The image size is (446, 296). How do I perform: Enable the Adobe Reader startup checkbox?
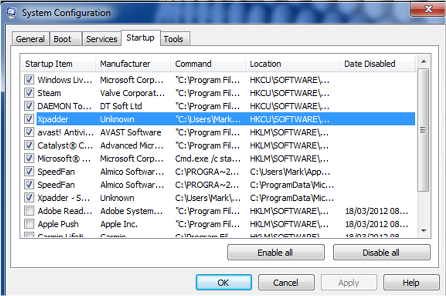click(x=29, y=211)
